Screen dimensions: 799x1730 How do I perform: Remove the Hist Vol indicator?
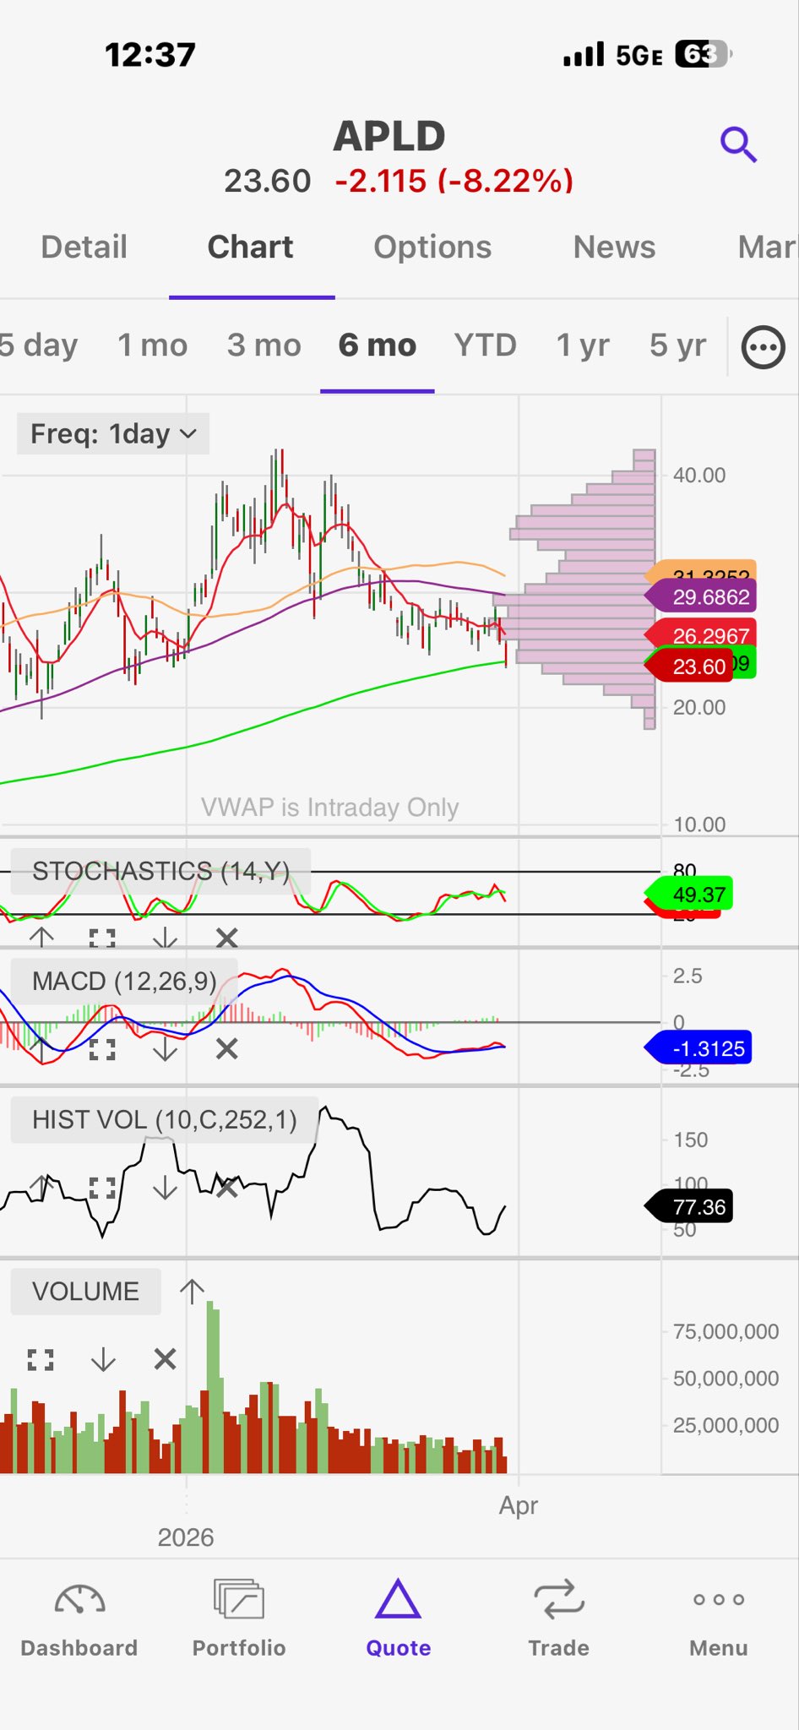click(x=226, y=1188)
